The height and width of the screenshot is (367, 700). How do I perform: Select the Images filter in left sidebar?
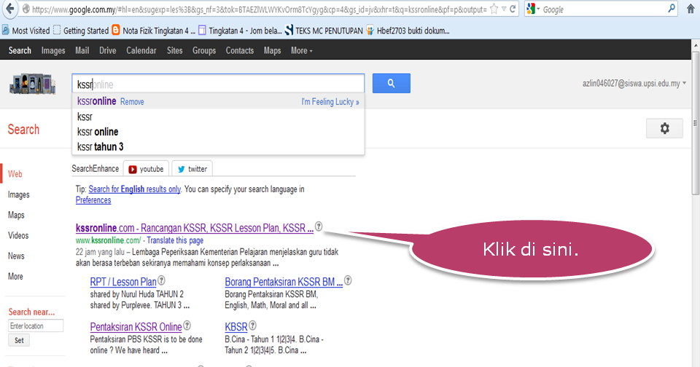[18, 194]
